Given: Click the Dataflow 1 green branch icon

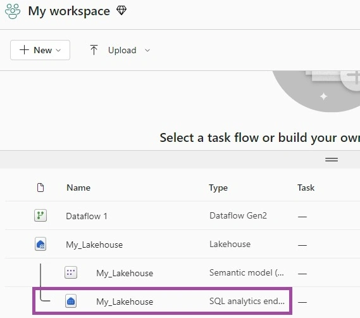Looking at the screenshot, I should tap(40, 215).
